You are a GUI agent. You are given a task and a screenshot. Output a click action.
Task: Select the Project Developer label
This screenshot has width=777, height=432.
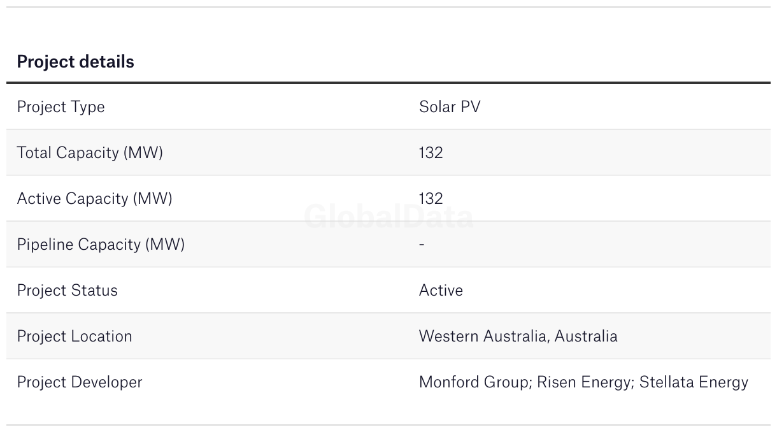tap(80, 382)
